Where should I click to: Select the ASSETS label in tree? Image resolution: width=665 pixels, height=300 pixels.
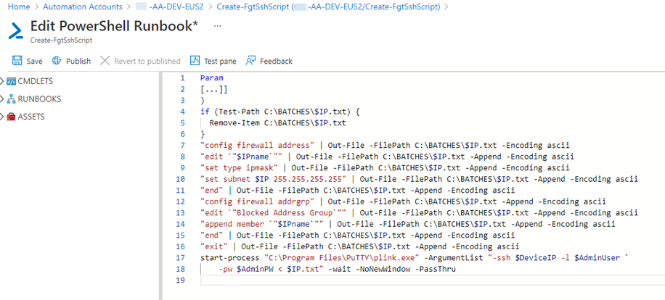tap(31, 116)
